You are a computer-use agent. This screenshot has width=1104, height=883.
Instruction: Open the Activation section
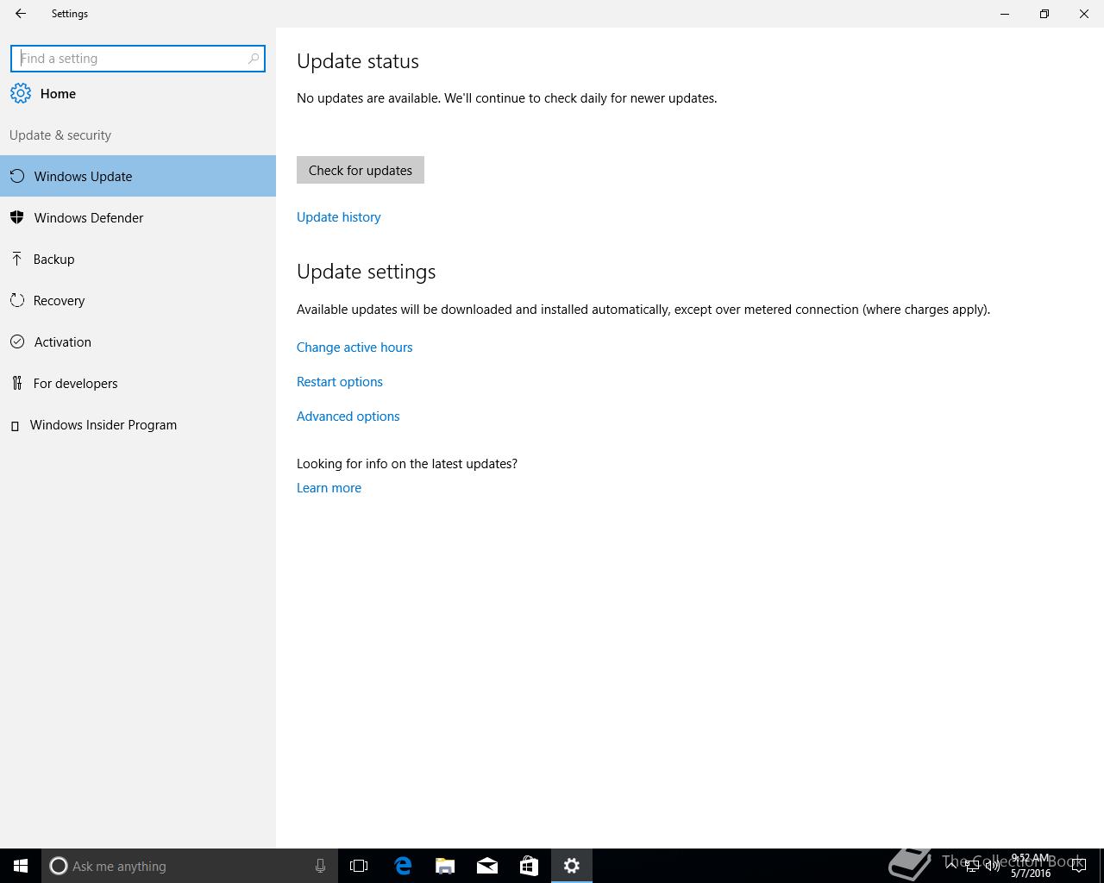pyautogui.click(x=138, y=341)
